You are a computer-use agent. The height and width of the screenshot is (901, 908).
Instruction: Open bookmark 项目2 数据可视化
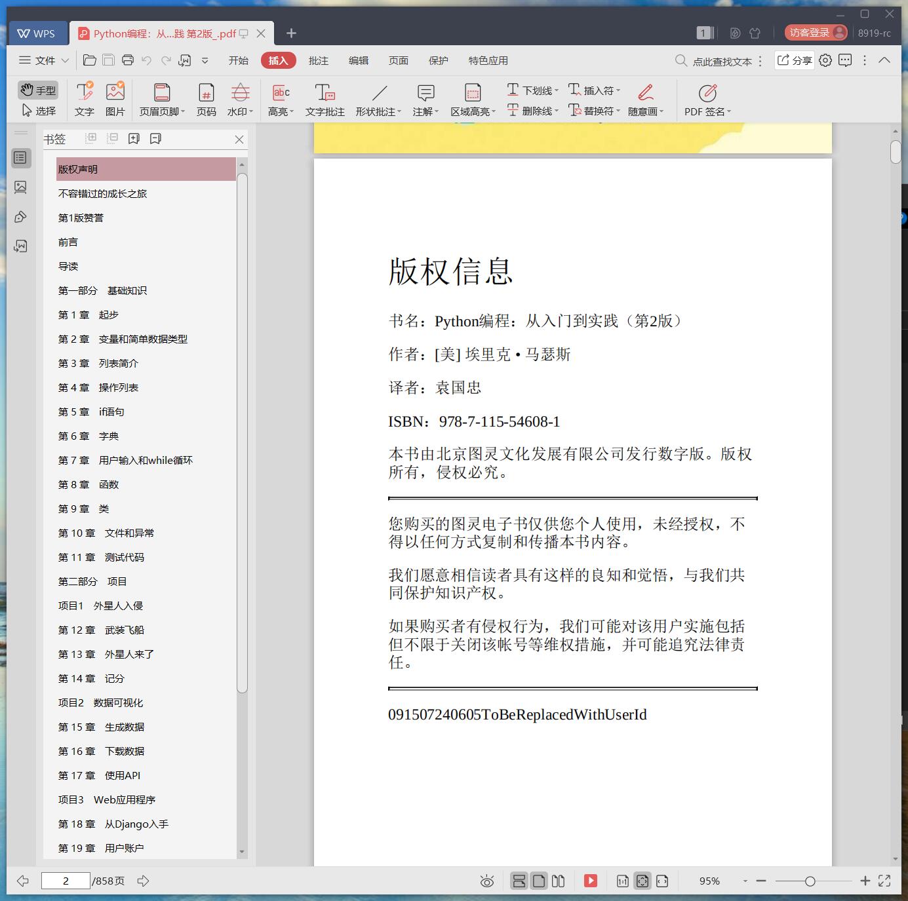(101, 702)
